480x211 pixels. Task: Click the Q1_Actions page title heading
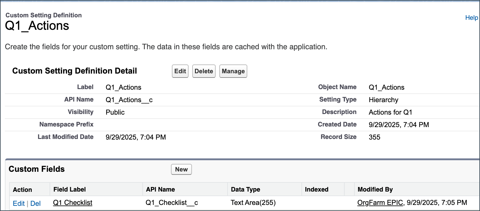37,26
